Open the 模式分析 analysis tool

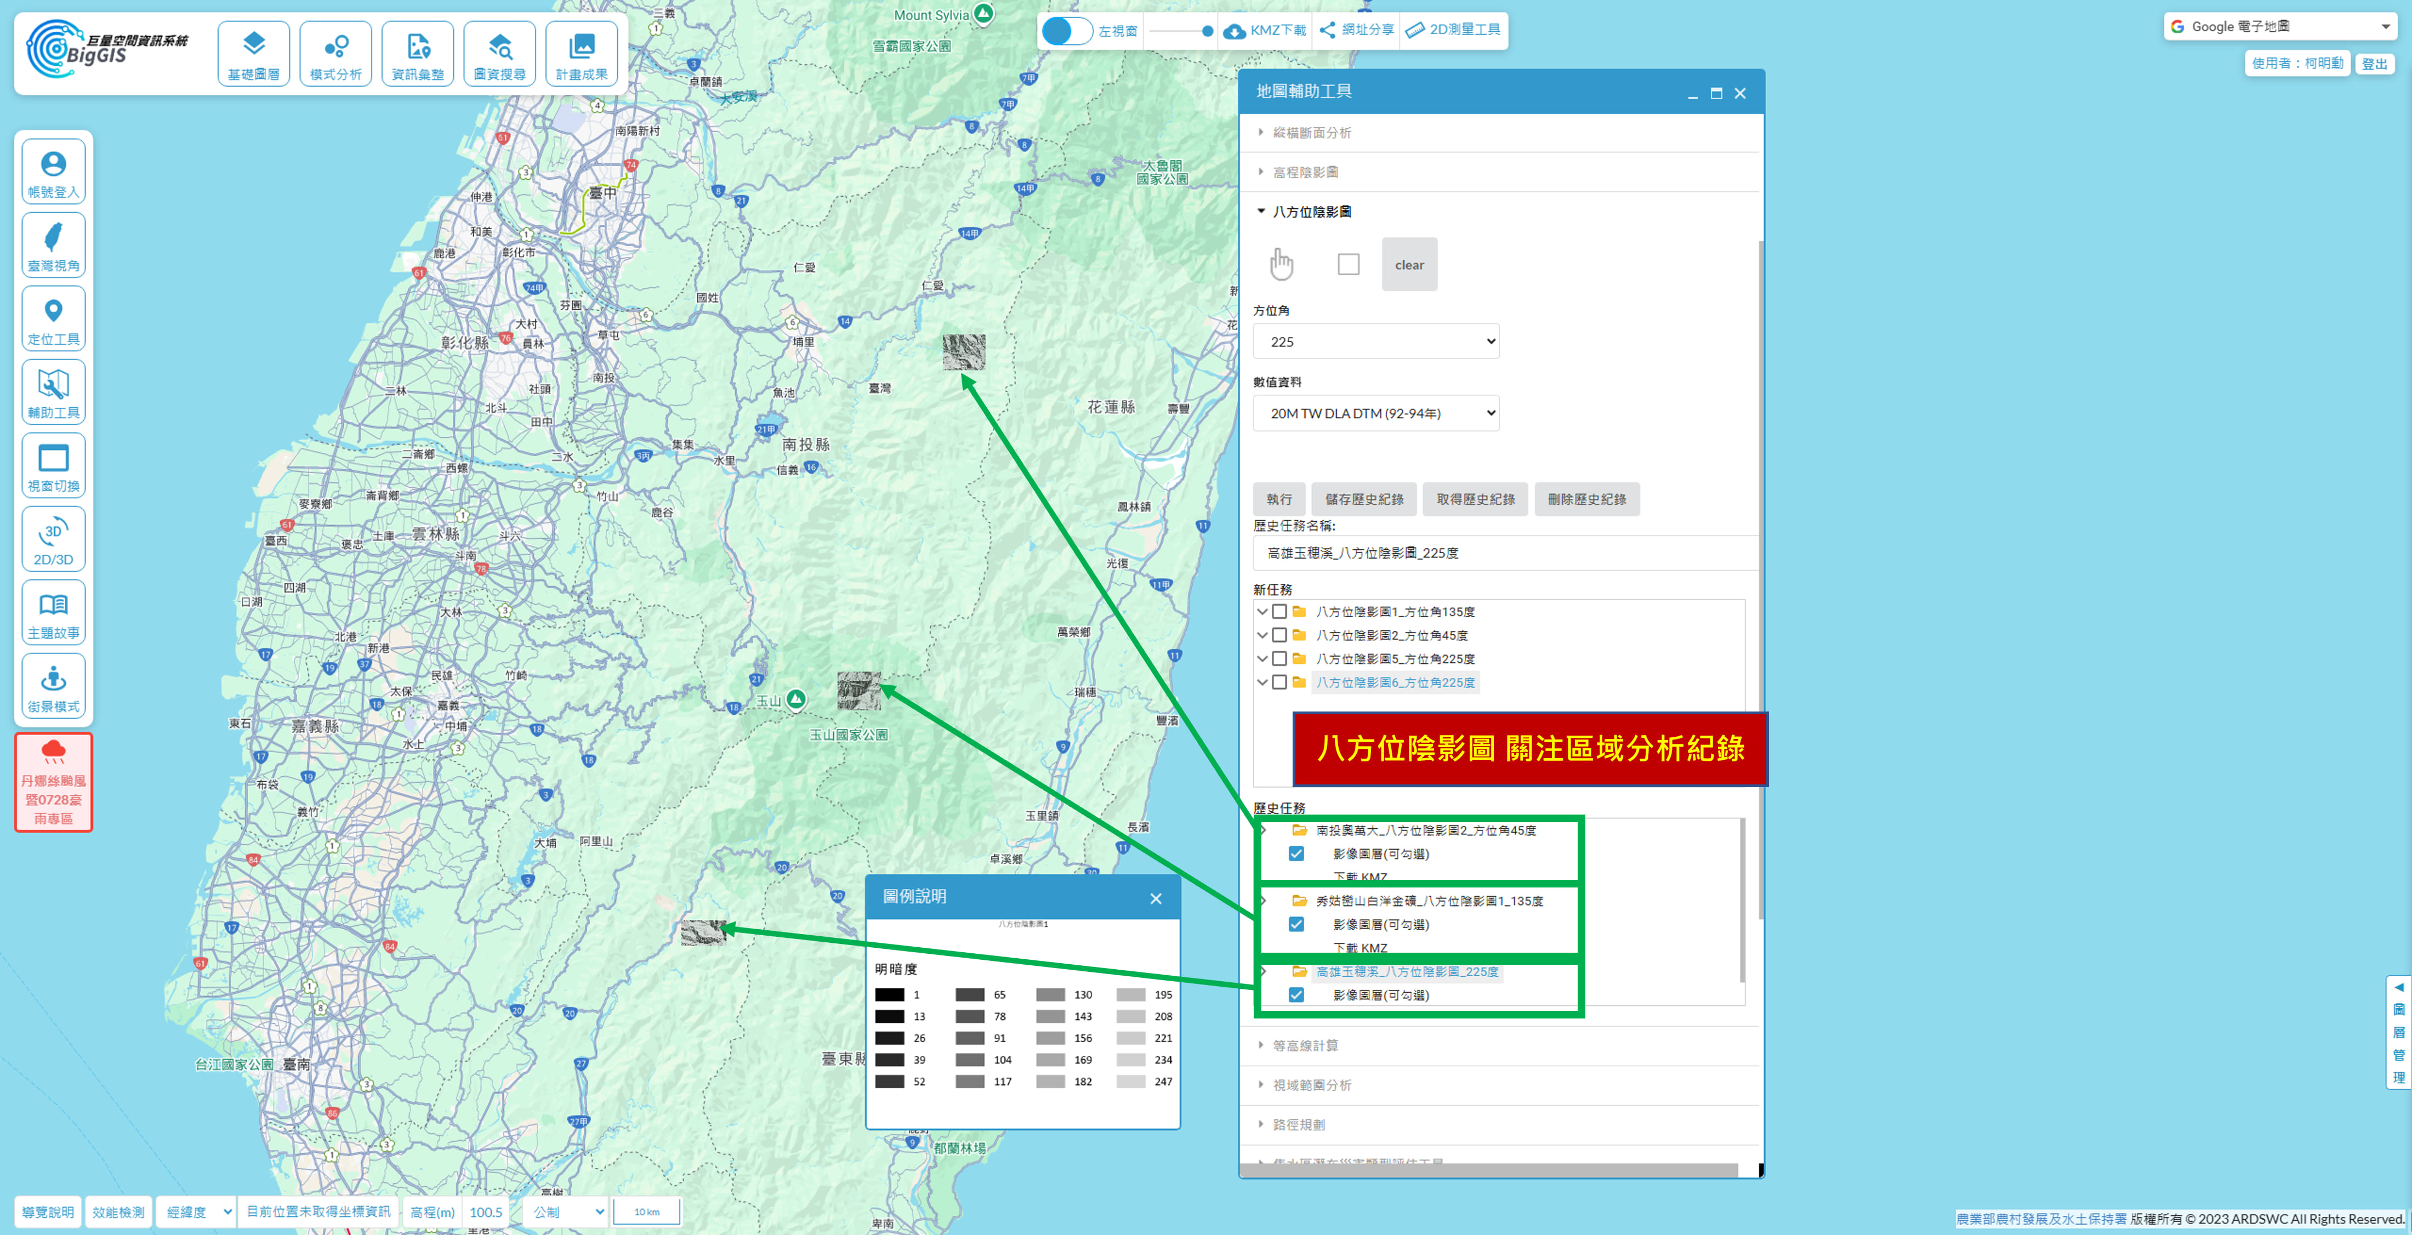pos(335,54)
